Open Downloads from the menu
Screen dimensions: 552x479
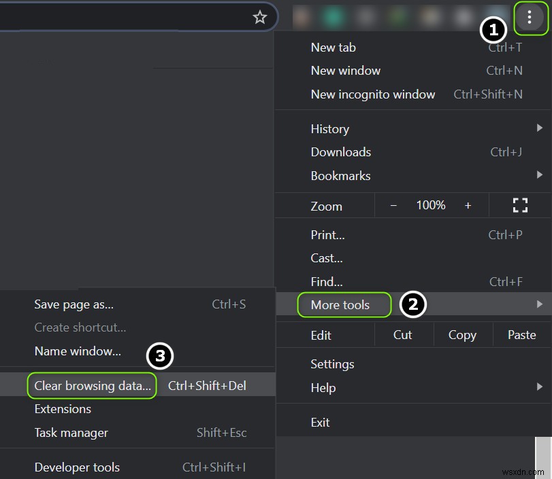(412, 152)
